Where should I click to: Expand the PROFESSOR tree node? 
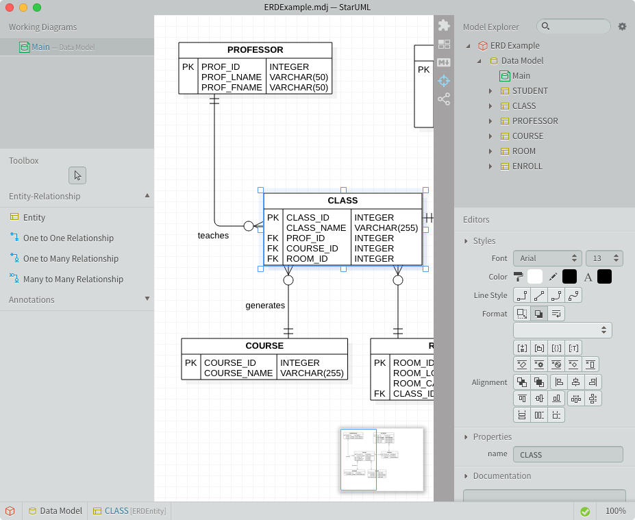490,121
